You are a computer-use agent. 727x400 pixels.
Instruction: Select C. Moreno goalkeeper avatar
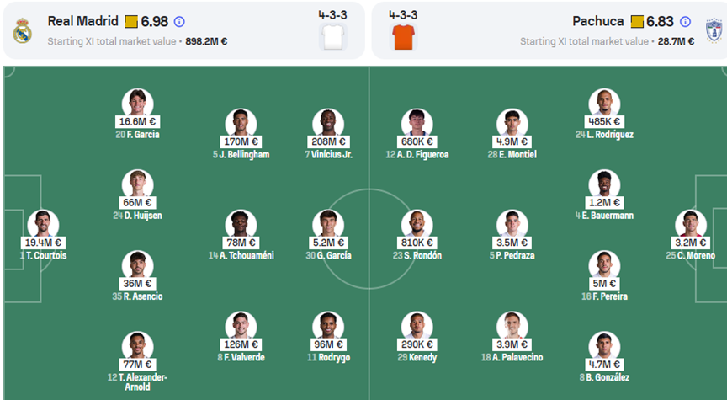(691, 224)
